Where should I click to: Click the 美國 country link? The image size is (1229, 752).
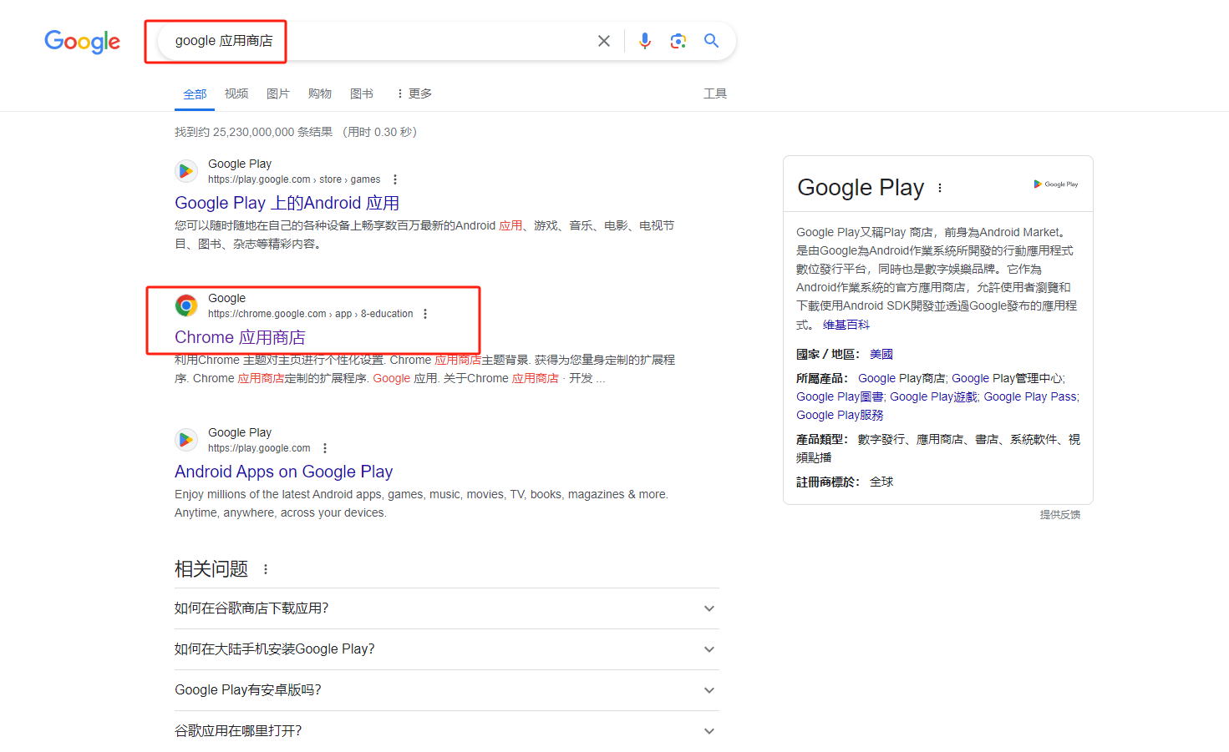pos(881,354)
